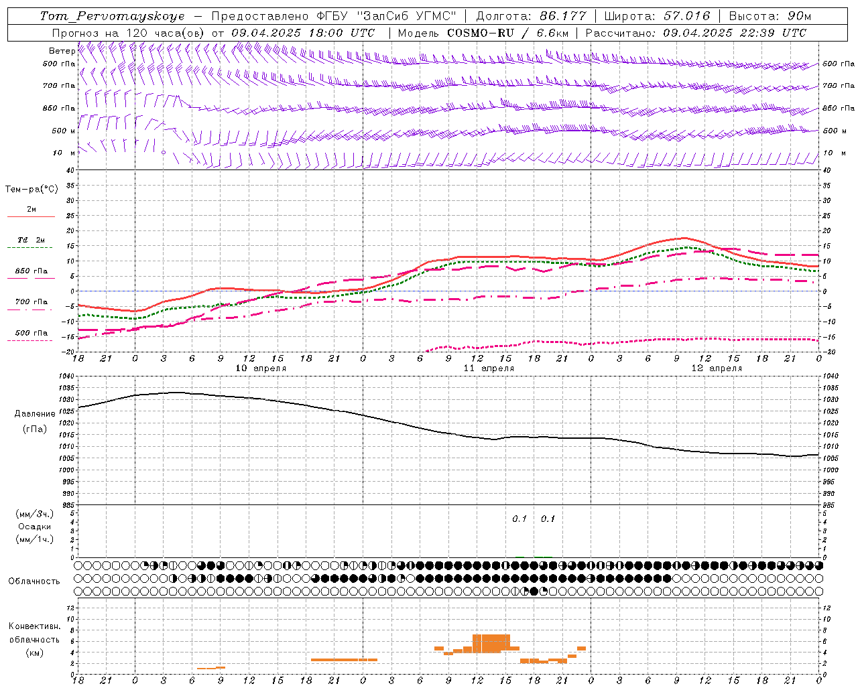
Task: Click the "12 апреля" date label
Action: (717, 368)
